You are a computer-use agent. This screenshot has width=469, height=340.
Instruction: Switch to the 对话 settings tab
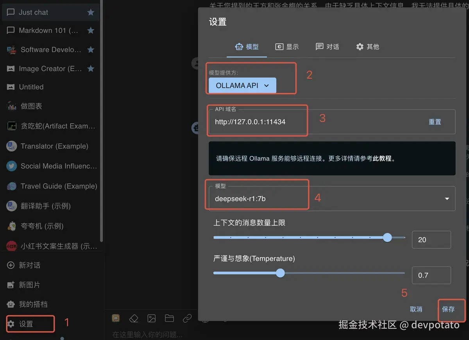[328, 46]
